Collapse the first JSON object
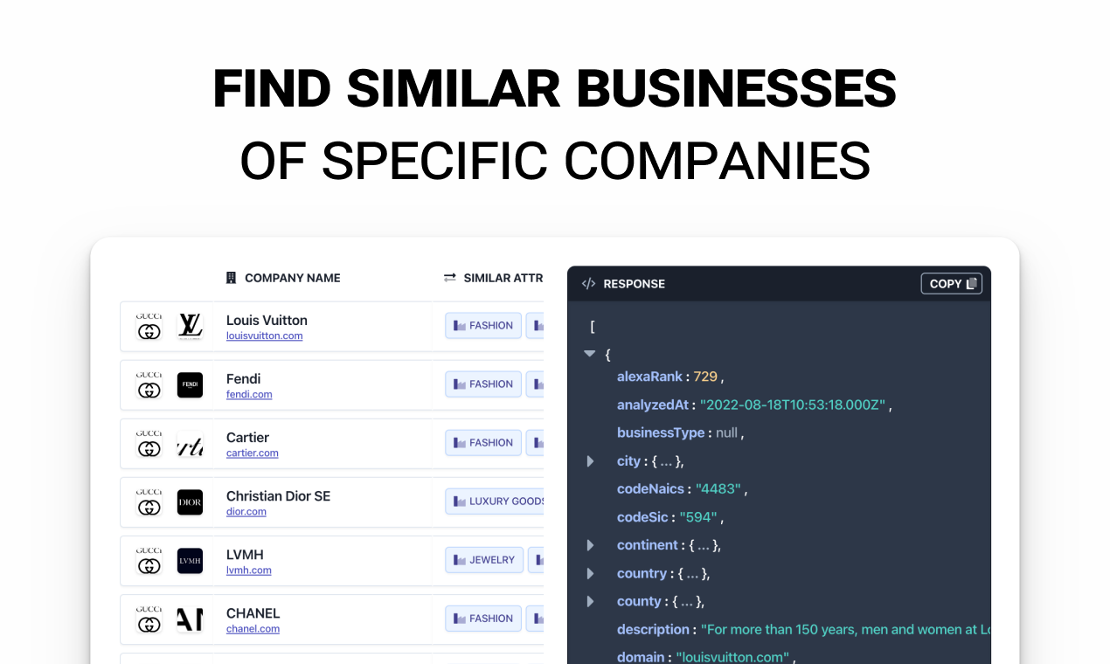The width and height of the screenshot is (1110, 664). pyautogui.click(x=590, y=354)
